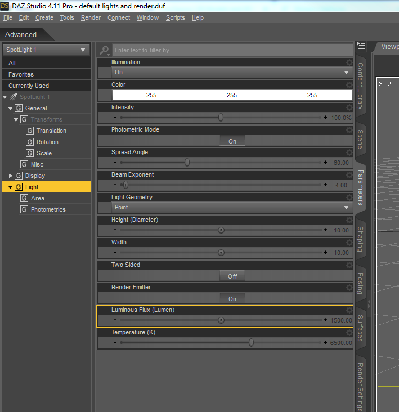This screenshot has height=412, width=399.
Task: Open the Width property gear settings
Action: 349,243
